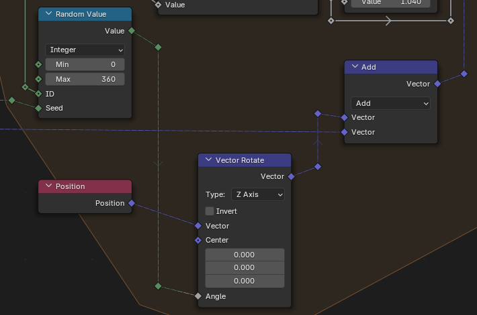Click the second Center 0.000 field
Image resolution: width=477 pixels, height=315 pixels.
[245, 267]
